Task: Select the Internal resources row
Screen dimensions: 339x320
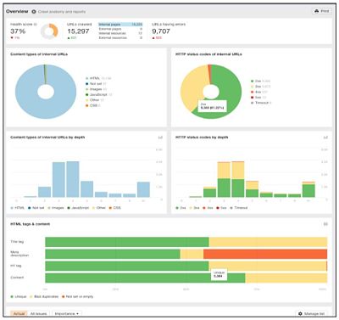Action: pyautogui.click(x=120, y=33)
